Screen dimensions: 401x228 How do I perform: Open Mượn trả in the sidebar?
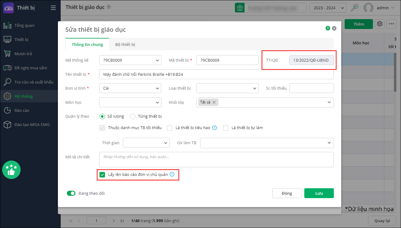[x=23, y=54]
